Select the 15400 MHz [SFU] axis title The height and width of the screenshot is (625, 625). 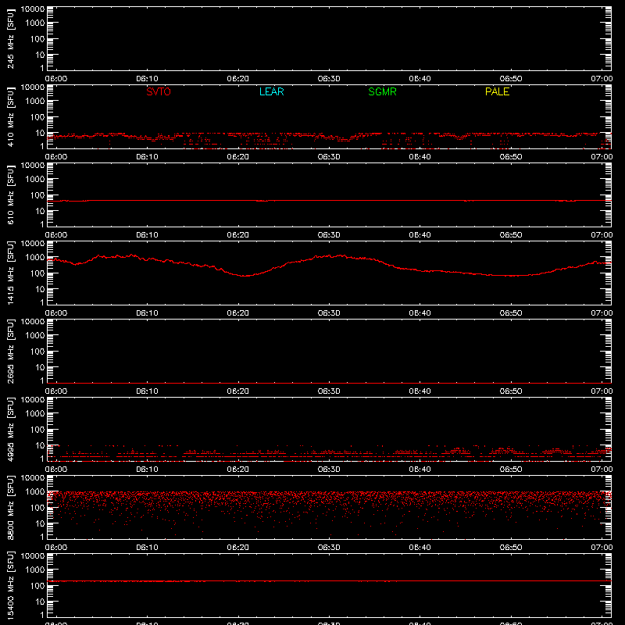pyautogui.click(x=10, y=585)
